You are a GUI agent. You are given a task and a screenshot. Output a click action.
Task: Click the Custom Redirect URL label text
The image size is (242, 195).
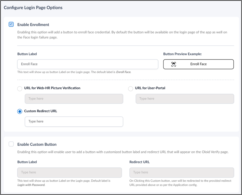41,111
